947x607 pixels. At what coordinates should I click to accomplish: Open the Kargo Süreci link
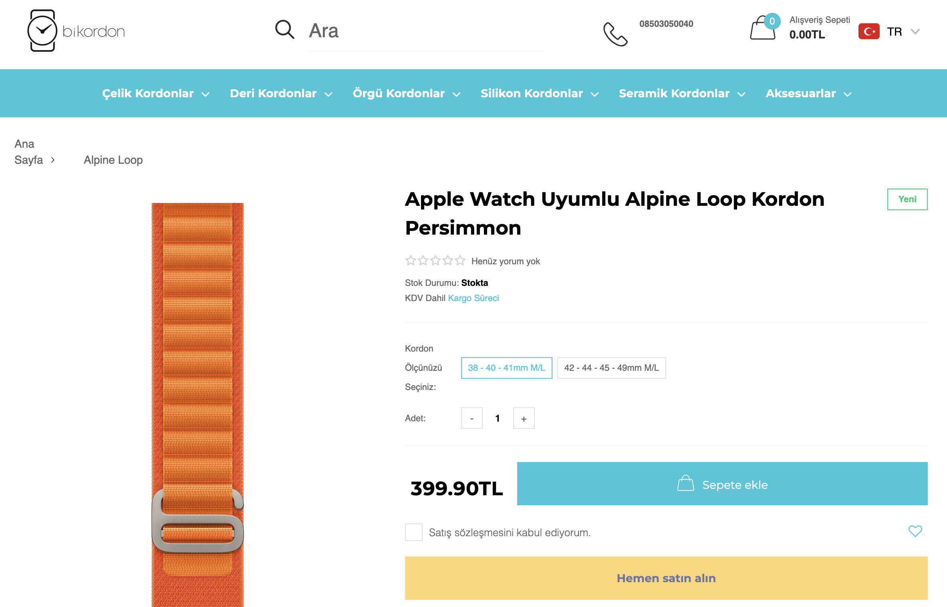[473, 298]
